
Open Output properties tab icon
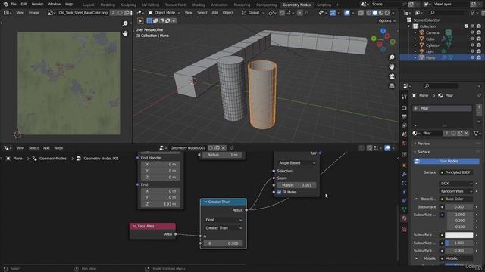[404, 116]
